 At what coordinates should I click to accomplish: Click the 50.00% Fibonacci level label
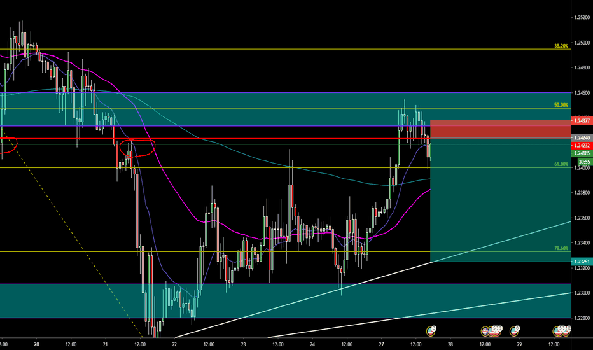coord(561,105)
